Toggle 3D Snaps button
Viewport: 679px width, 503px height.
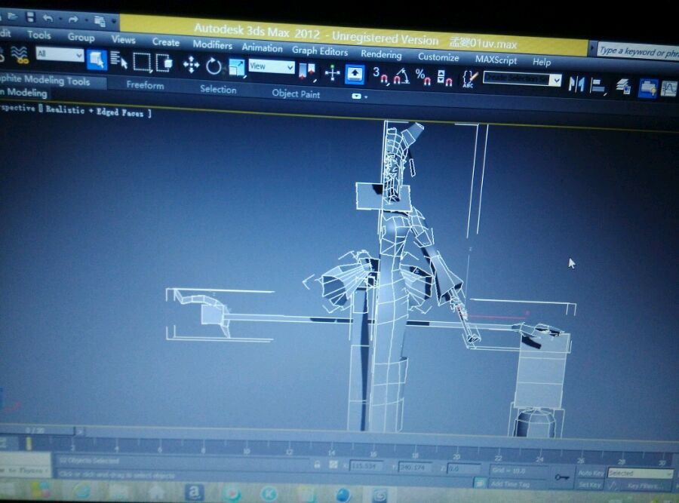381,75
